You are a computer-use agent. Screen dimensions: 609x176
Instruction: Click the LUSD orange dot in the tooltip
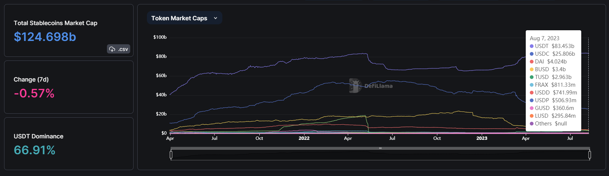pyautogui.click(x=532, y=116)
